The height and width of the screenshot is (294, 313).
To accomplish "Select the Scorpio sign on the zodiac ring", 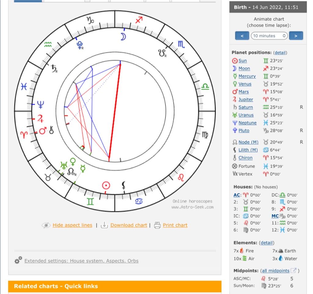I will pyautogui.click(x=181, y=44).
